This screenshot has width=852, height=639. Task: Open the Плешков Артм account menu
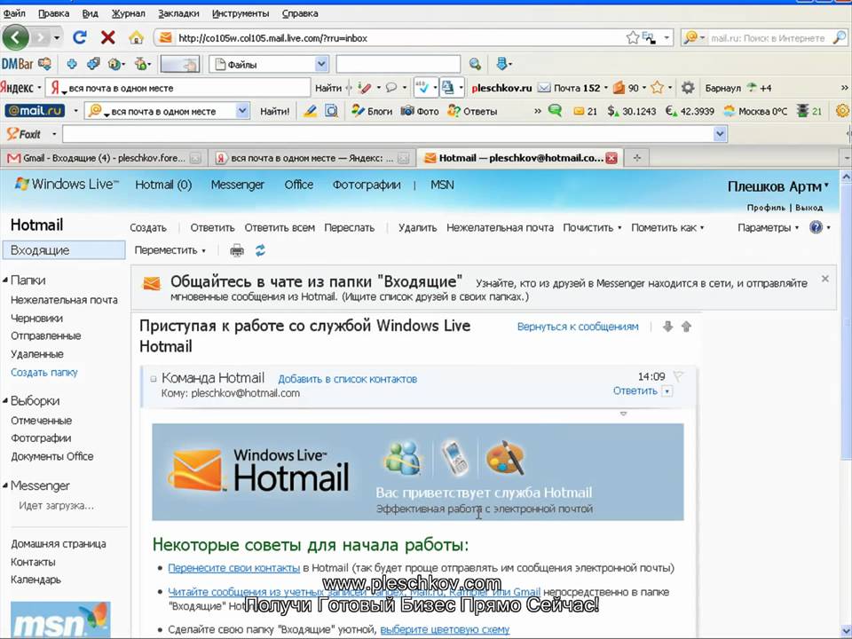pyautogui.click(x=778, y=186)
